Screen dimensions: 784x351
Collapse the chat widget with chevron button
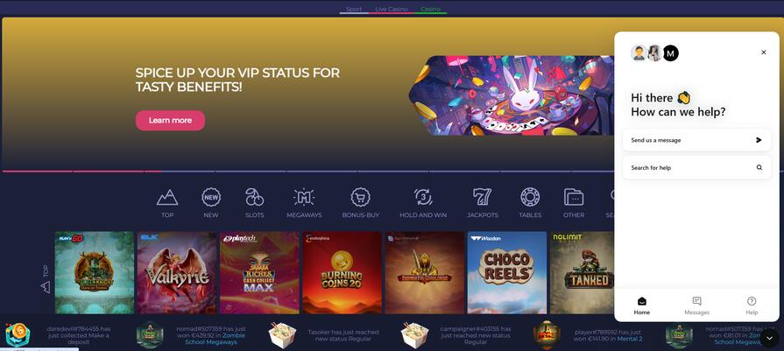point(769,338)
